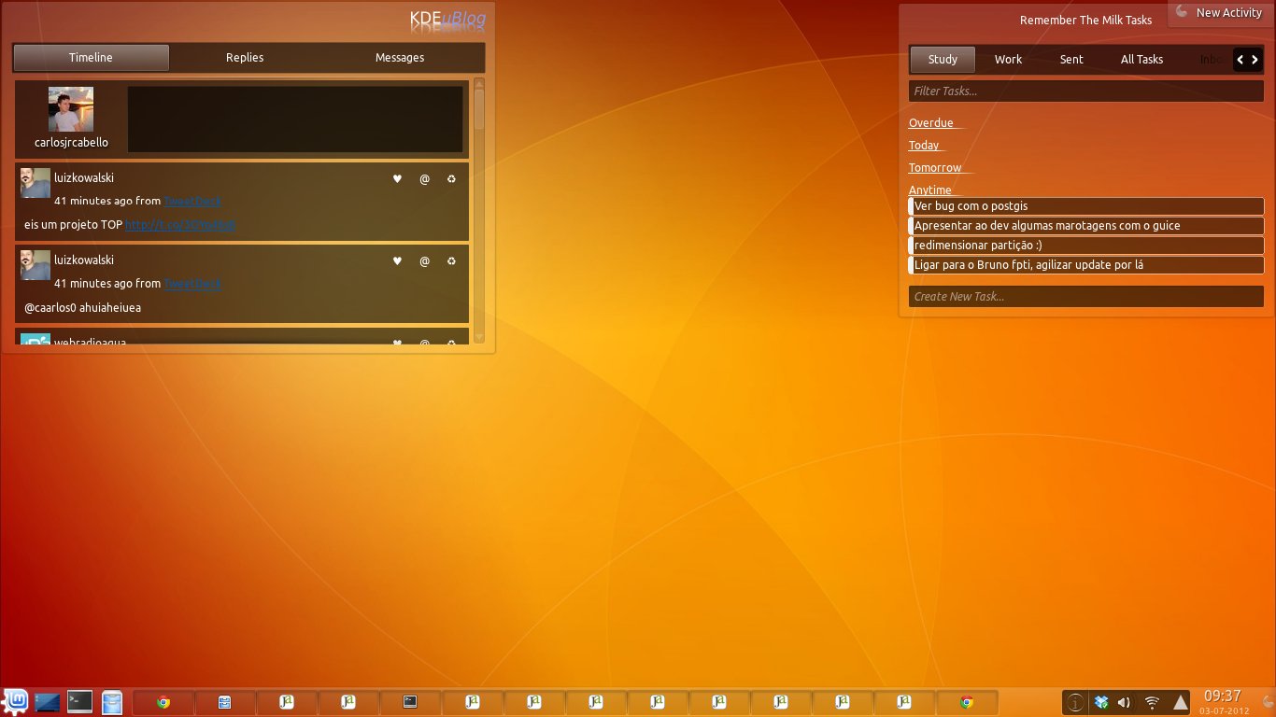
Task: Click the date 03-07-2012 in the panel
Action: pos(1224,711)
